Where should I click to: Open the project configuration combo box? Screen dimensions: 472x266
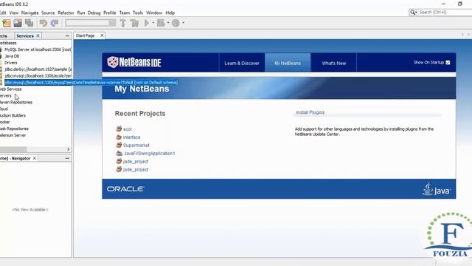pyautogui.click(x=90, y=23)
